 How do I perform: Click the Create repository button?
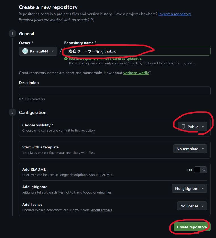tap(192, 227)
